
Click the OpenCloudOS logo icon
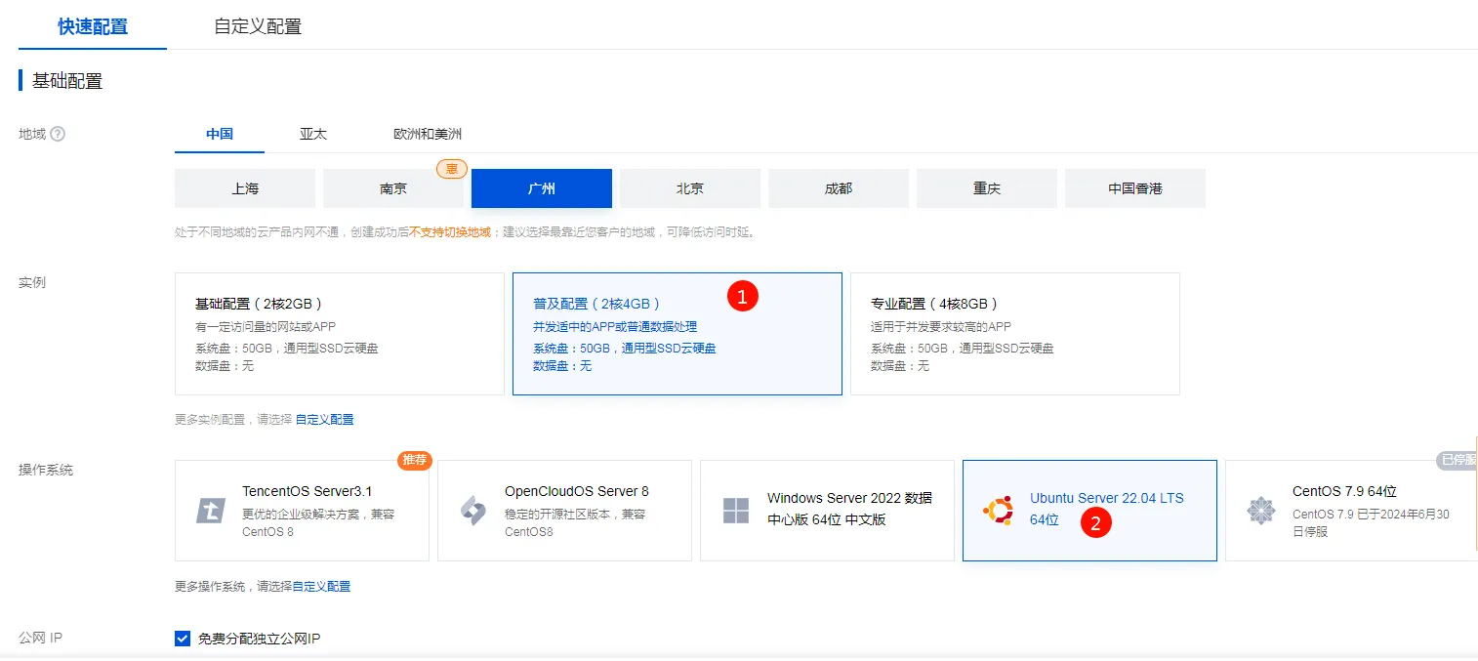[x=473, y=511]
